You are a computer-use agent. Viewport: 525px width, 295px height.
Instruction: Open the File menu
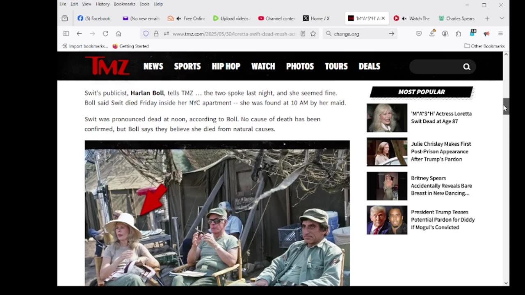click(63, 4)
